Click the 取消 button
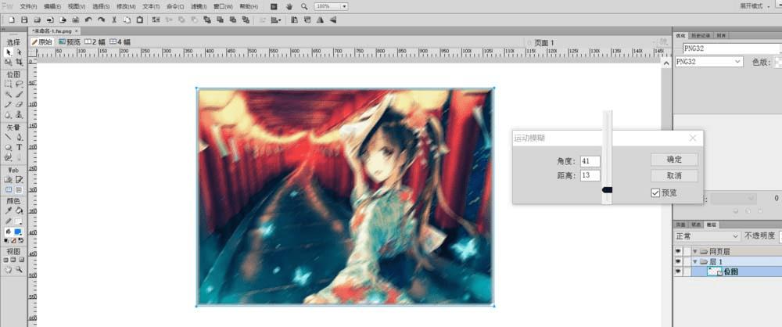Viewport: 782px width, 327px height. (x=674, y=176)
